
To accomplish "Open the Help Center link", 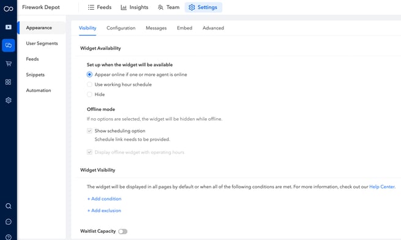I will pos(382,187).
